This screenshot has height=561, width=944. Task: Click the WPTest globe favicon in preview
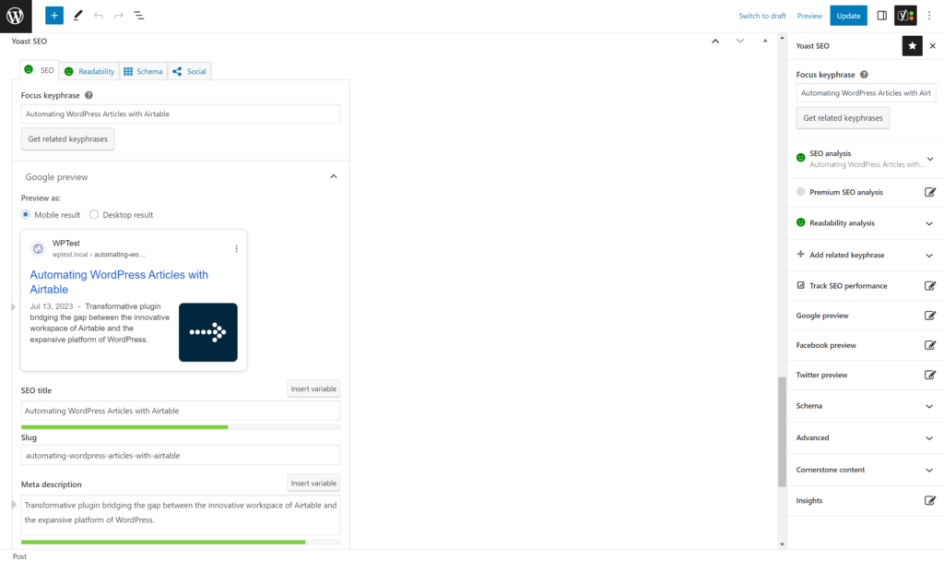[38, 248]
